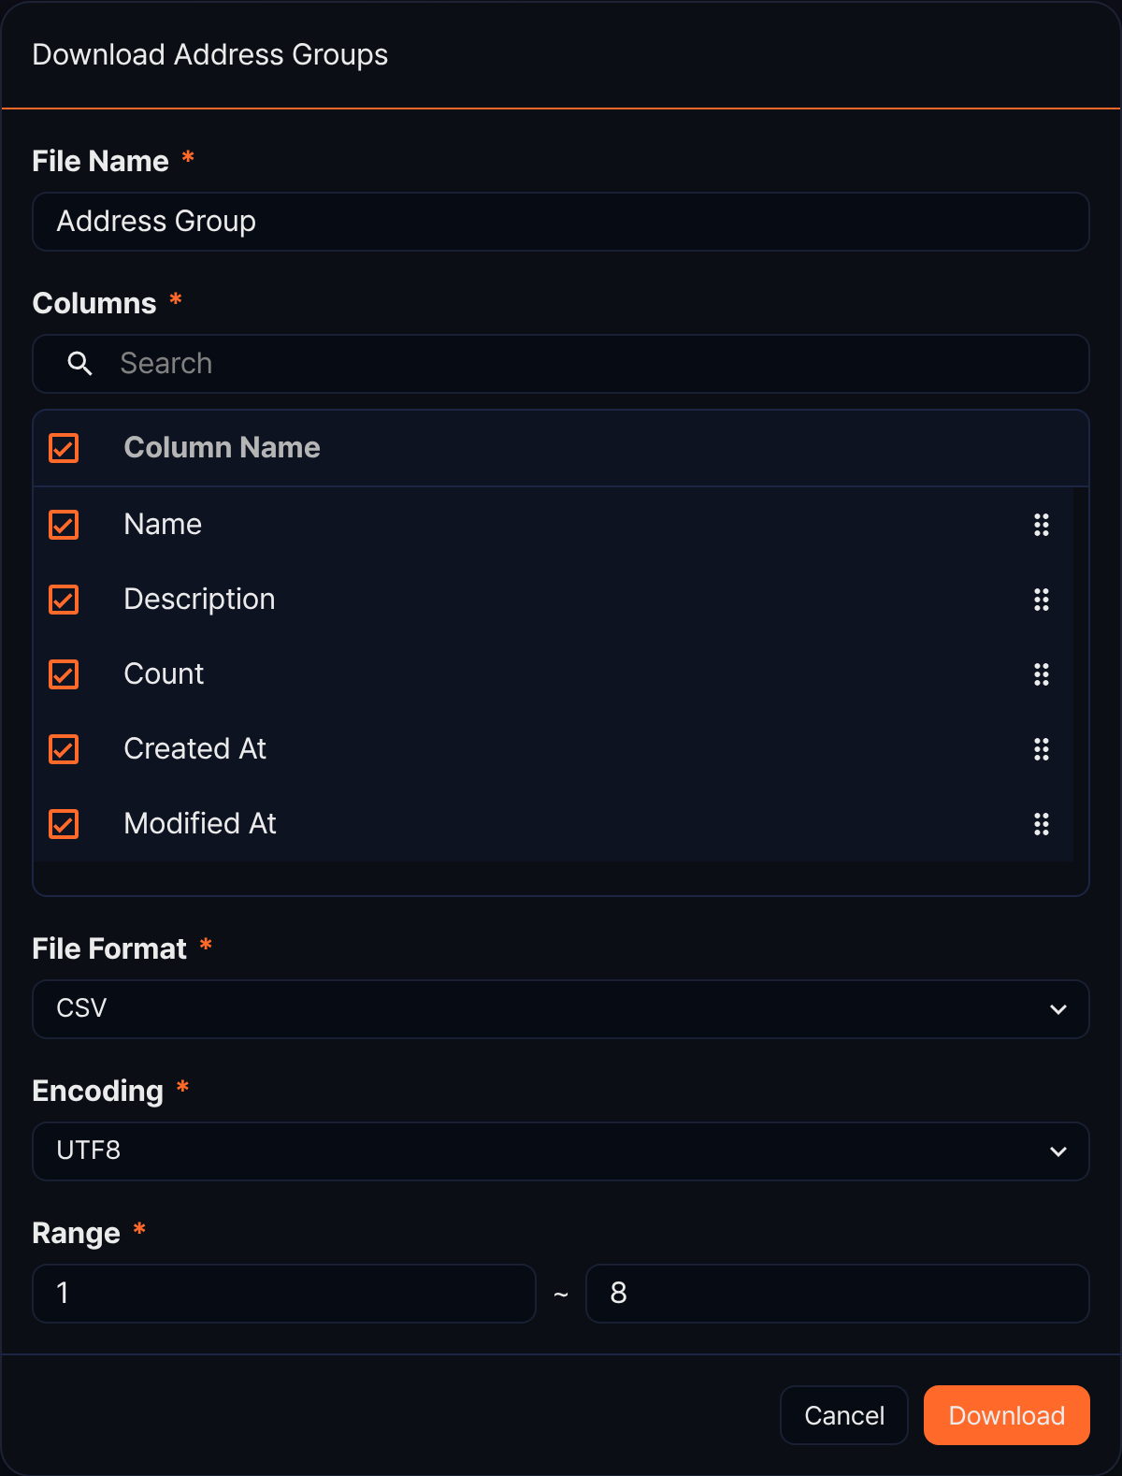The width and height of the screenshot is (1122, 1476).
Task: Click the drag handle for Count row
Action: pyautogui.click(x=1041, y=674)
